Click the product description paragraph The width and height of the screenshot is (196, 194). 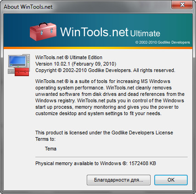point(110,97)
